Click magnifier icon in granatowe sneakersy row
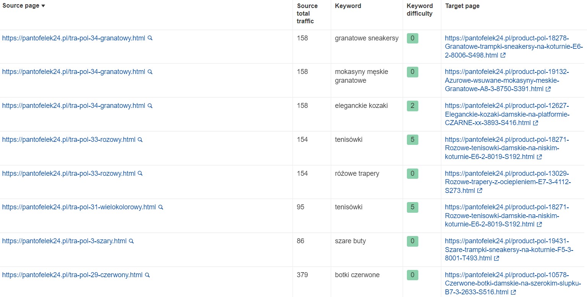The width and height of the screenshot is (587, 297). [150, 38]
